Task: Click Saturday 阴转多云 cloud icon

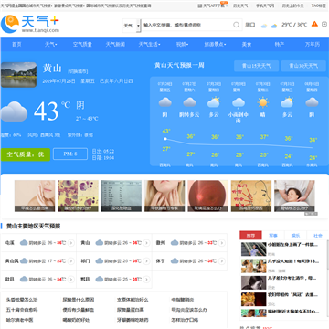Action: pyautogui.click(x=189, y=102)
